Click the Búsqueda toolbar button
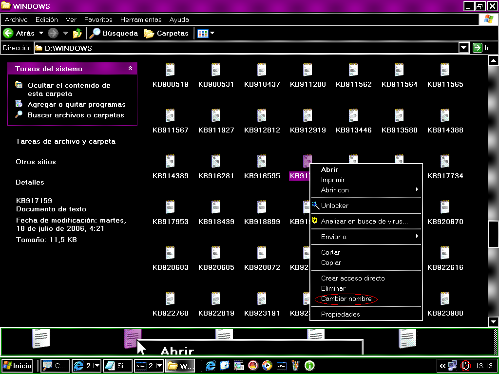 click(x=113, y=33)
